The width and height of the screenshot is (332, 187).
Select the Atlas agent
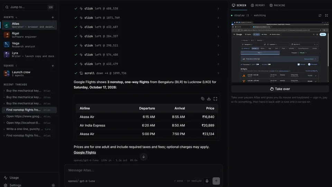click(29, 25)
